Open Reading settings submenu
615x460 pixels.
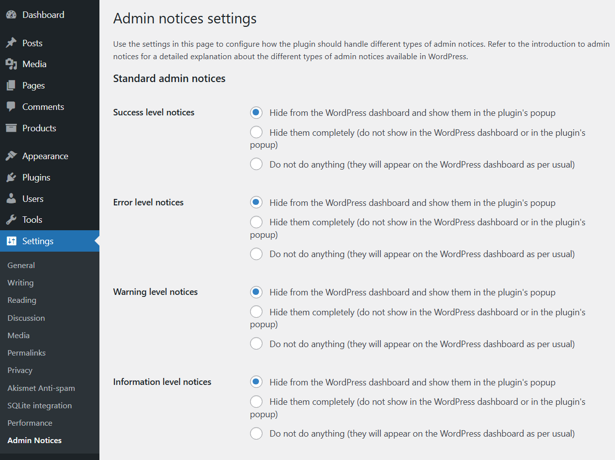(22, 300)
